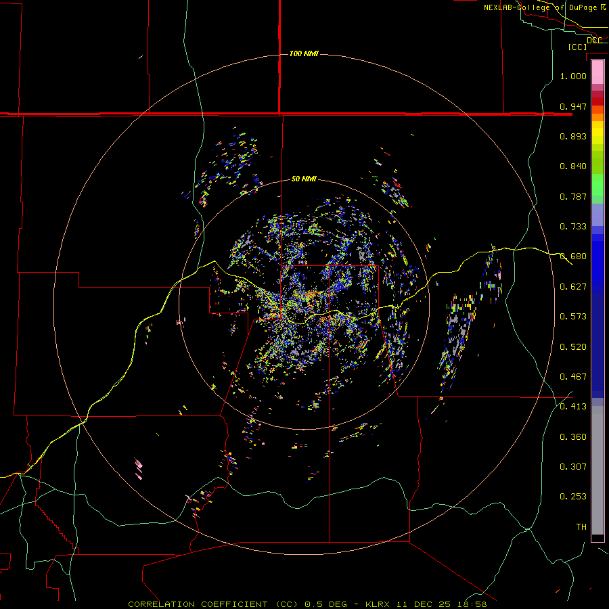Click the 0.680 scale value
Viewport: 609px width, 609px height.
click(573, 256)
